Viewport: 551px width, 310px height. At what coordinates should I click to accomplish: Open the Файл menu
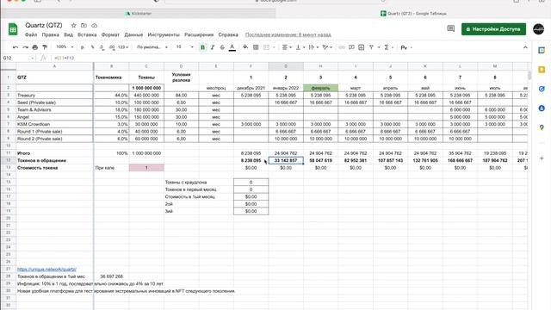(x=31, y=34)
